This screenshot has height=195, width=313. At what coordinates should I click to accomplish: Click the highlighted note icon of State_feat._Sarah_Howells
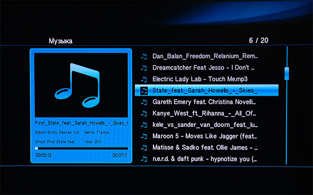[144, 90]
